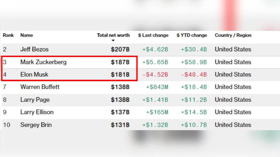Open Mark Zuckerberg profile link
This screenshot has width=280, height=157.
pos(43,62)
